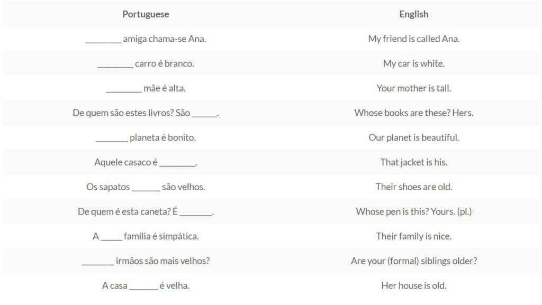Click 'Whose books are these? Hers.'
This screenshot has height=305, width=542.
(414, 113)
